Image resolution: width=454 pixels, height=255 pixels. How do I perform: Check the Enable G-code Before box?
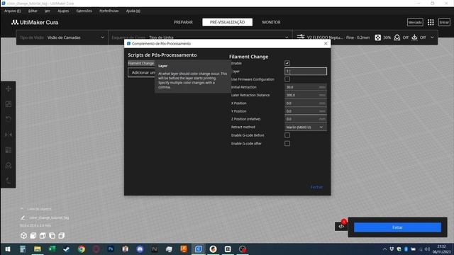click(x=287, y=135)
